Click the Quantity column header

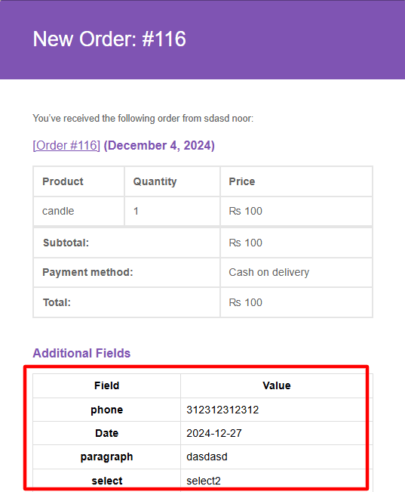click(155, 181)
